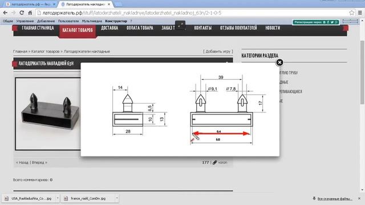Click the voron author link
The width and height of the screenshot is (365, 205).
(222, 162)
